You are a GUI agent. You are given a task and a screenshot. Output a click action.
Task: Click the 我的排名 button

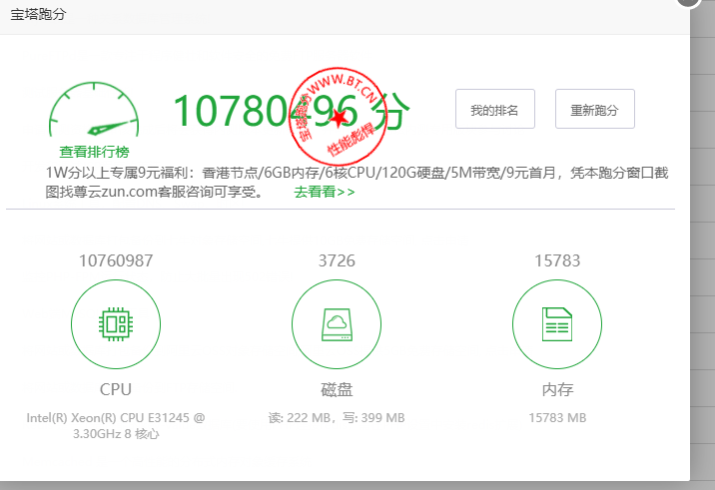(494, 109)
